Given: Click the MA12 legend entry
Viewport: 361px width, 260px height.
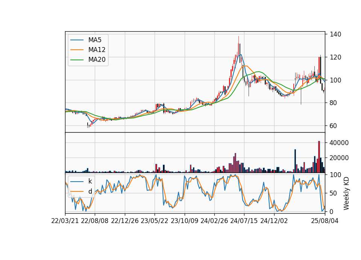Looking at the screenshot, I should (88, 50).
